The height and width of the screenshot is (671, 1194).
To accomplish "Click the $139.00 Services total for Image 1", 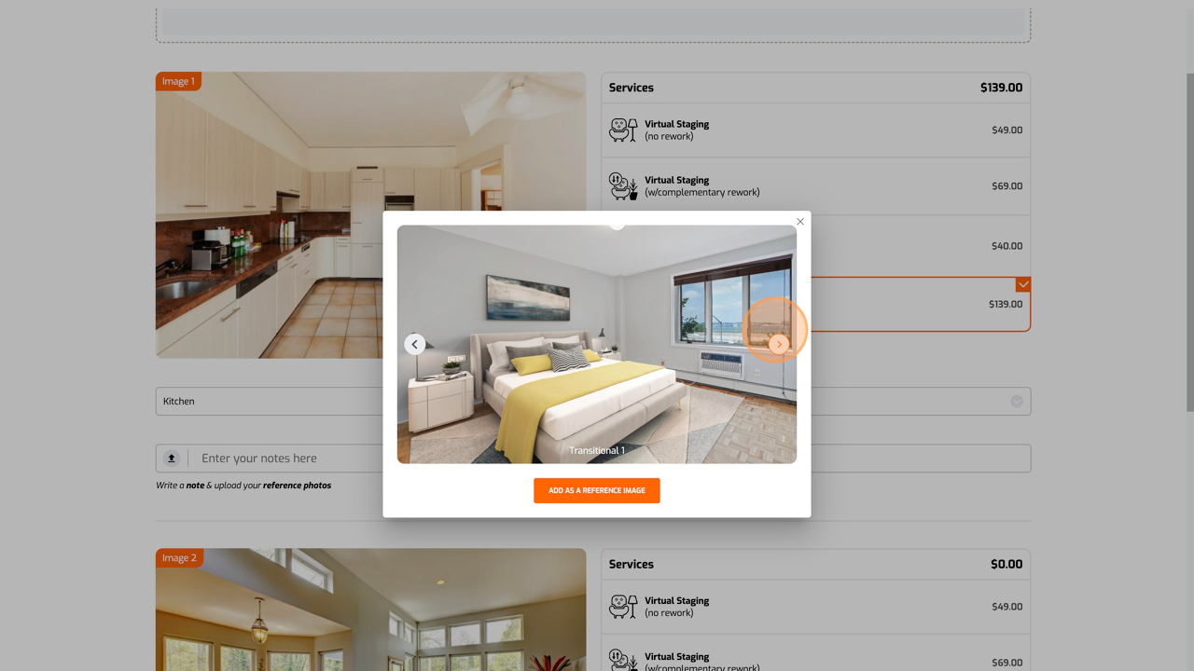I will coord(1001,88).
